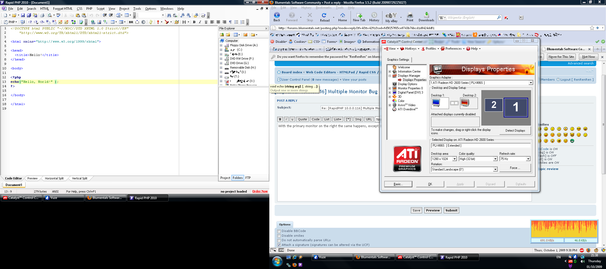Open the color palette icon in Rapid PHP
606x269 pixels.
[177, 22]
